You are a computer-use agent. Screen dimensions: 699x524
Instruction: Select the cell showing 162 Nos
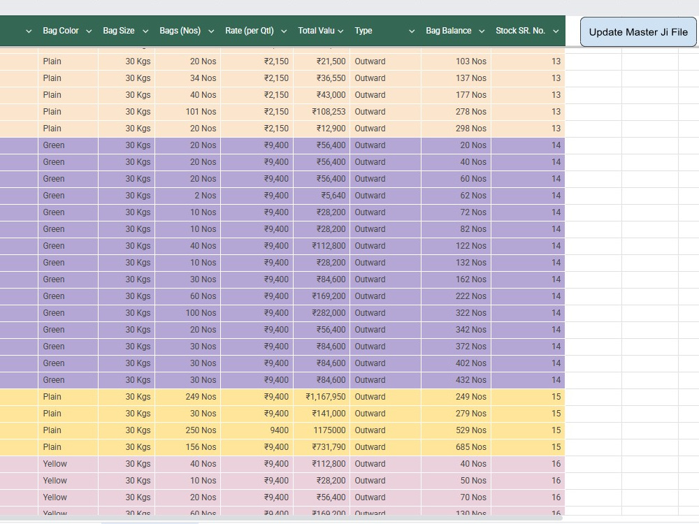coord(456,279)
